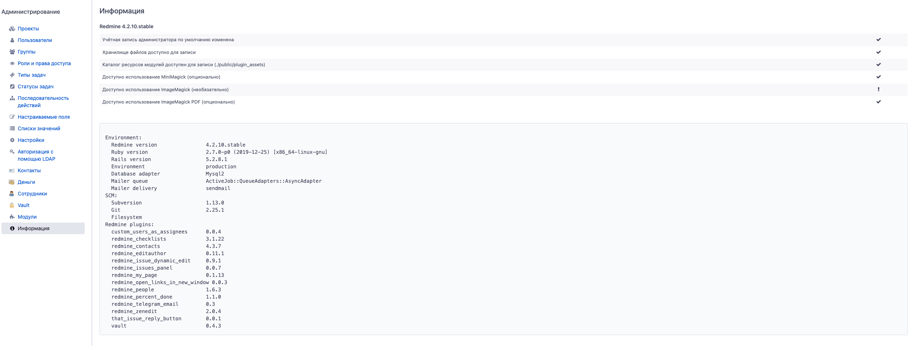Click the workflow hierarchy icon for Последовательность действий
Viewport: 913px width, 346px height.
[12, 98]
